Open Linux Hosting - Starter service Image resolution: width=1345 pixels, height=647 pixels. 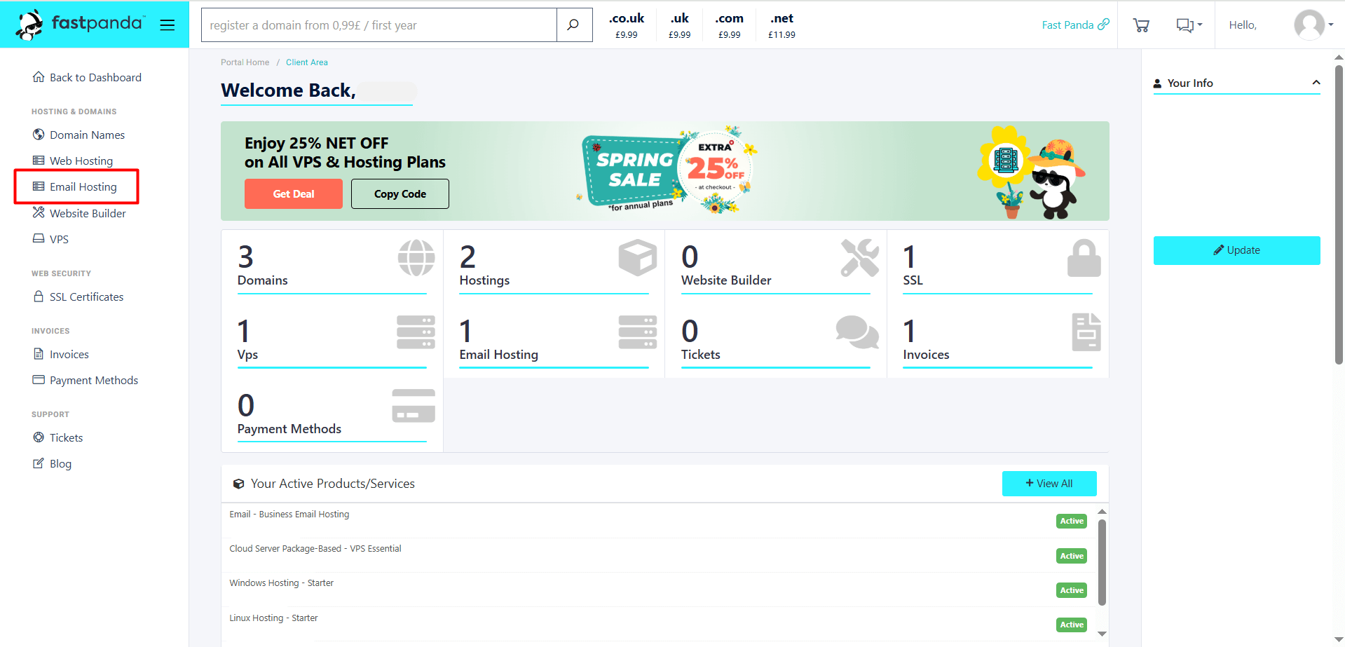tap(273, 618)
